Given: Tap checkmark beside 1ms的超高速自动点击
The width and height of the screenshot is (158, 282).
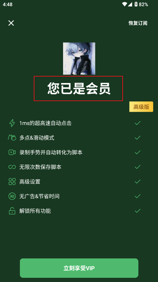Looking at the screenshot, I should coord(138,123).
